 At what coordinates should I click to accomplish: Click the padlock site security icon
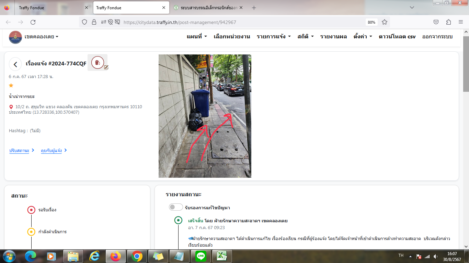click(94, 22)
